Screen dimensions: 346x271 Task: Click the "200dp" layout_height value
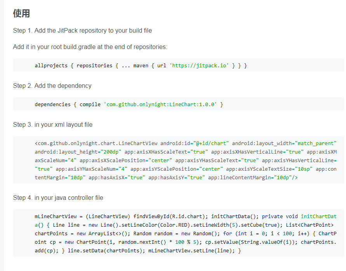point(111,152)
